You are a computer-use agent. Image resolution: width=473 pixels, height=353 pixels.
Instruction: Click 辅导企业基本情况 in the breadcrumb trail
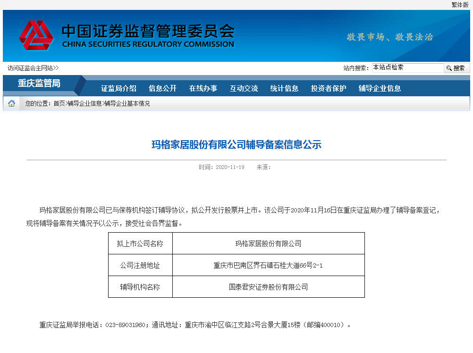tap(127, 104)
